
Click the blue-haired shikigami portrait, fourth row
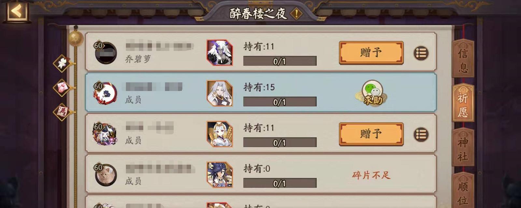(x=220, y=175)
